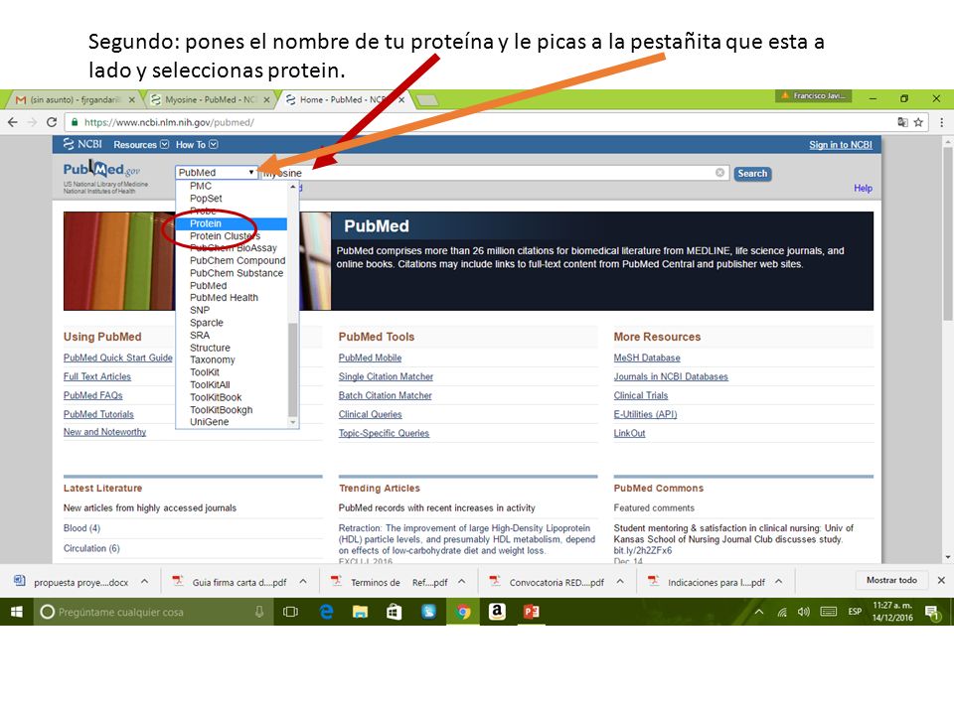Click the Search button
954x715 pixels.
[x=752, y=173]
